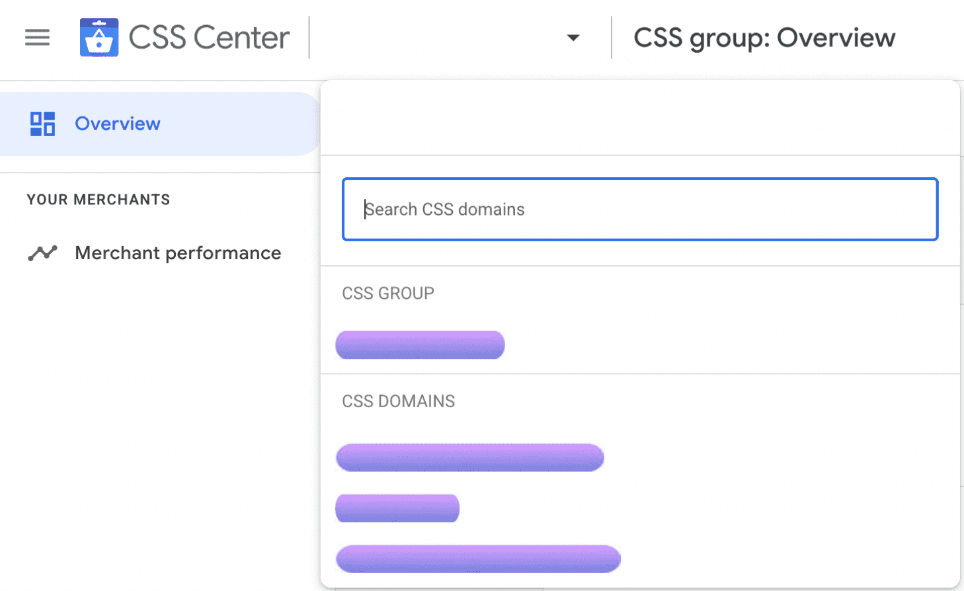
Task: Click the Overview dashboard icon
Action: [x=42, y=124]
